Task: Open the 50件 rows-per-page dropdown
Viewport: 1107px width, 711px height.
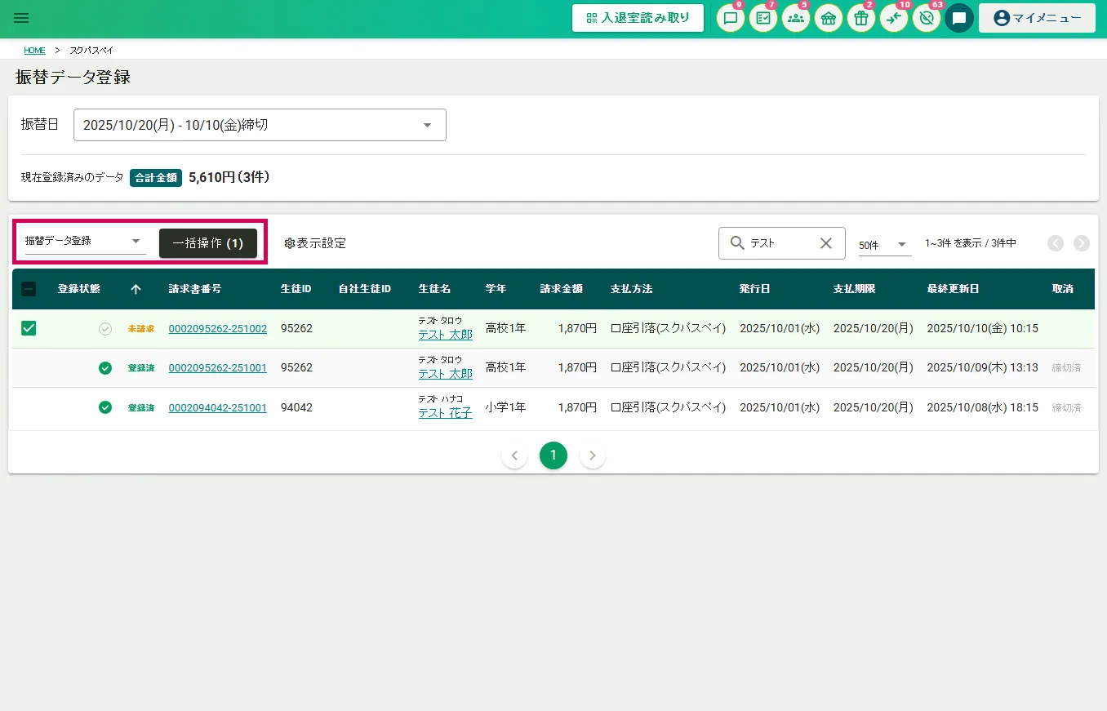Action: pyautogui.click(x=884, y=244)
